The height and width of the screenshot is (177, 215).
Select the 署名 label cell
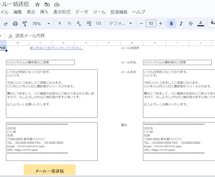coord(124,125)
